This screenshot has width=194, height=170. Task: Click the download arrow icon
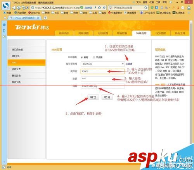189,8
